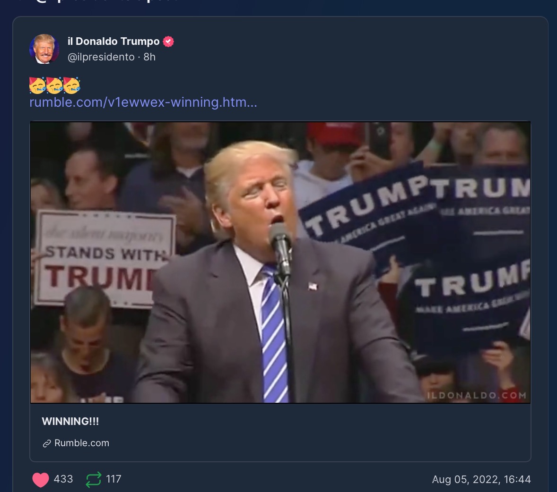Click the first party face emoji
Screen dimensions: 557x492
coord(38,85)
